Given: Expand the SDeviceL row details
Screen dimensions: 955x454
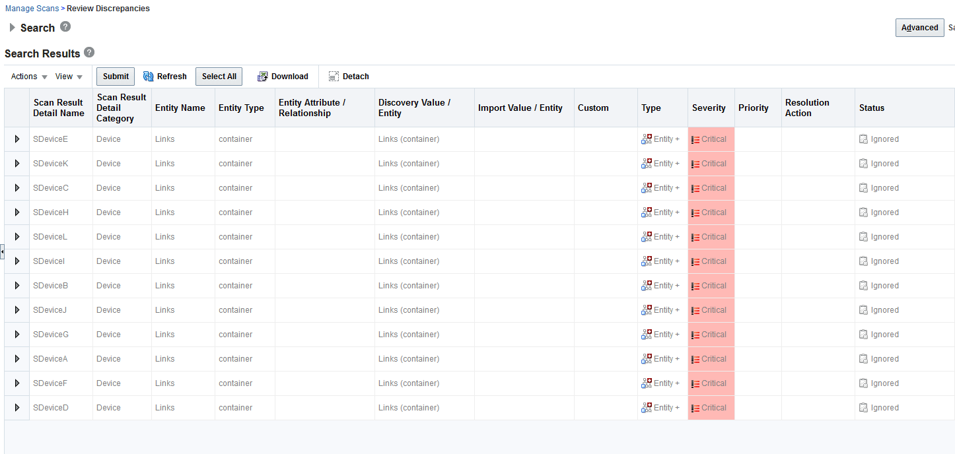Looking at the screenshot, I should coord(16,236).
